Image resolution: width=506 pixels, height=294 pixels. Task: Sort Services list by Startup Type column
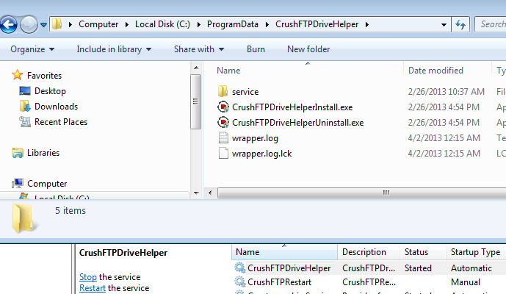tap(476, 252)
